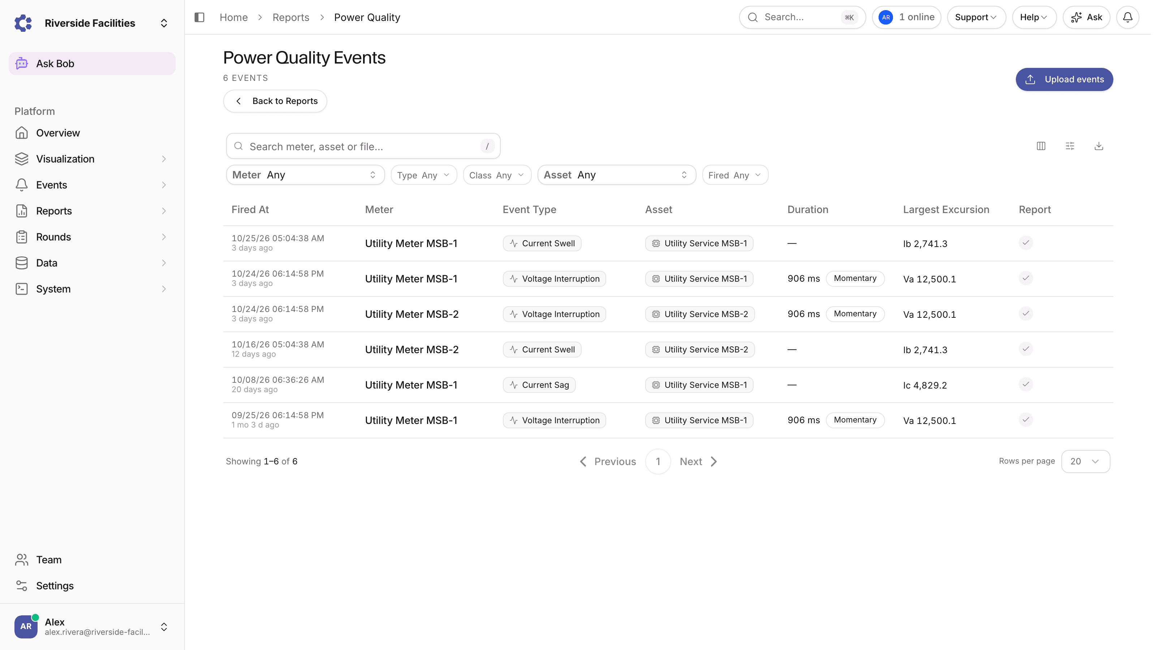The width and height of the screenshot is (1156, 650).
Task: Click the AR online avatar
Action: [x=886, y=17]
